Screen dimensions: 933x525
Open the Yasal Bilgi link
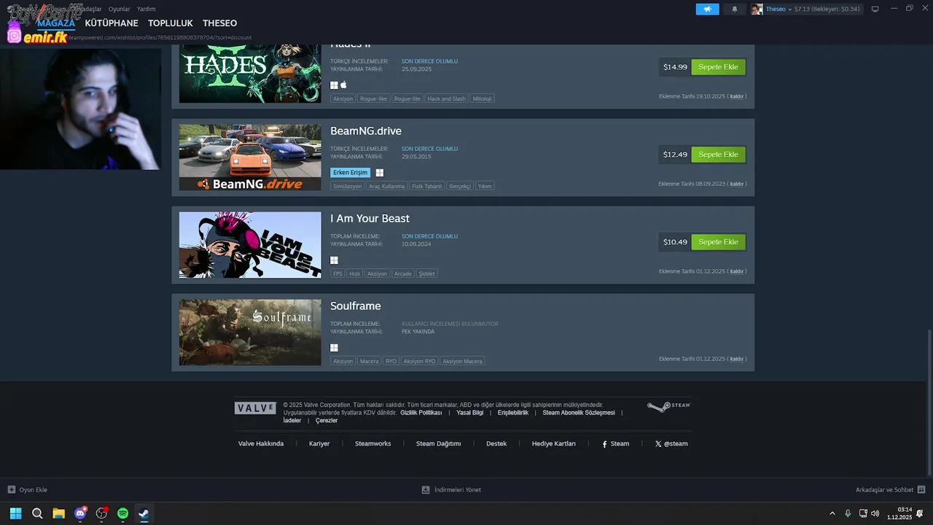[470, 413]
